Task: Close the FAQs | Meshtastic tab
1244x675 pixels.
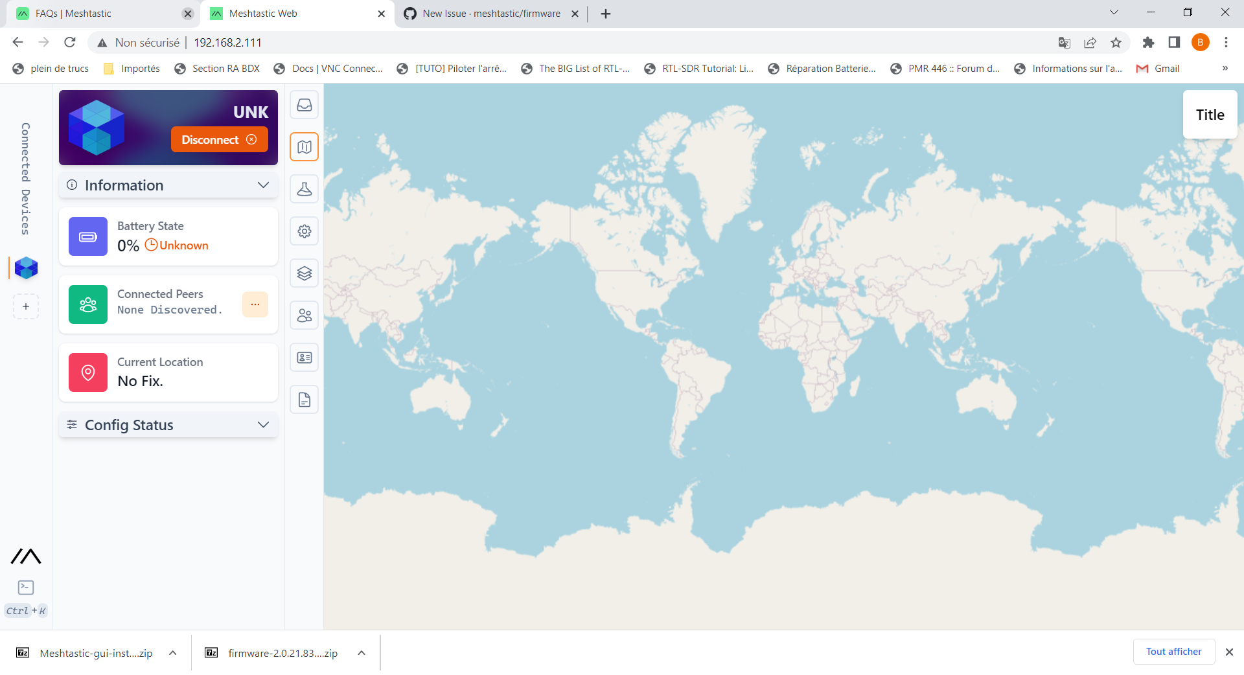Action: click(x=188, y=14)
